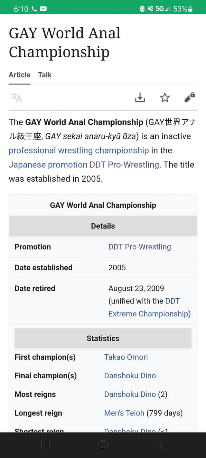Tap the star watchlist icon
Viewport: 206px width, 458px height.
click(x=165, y=97)
